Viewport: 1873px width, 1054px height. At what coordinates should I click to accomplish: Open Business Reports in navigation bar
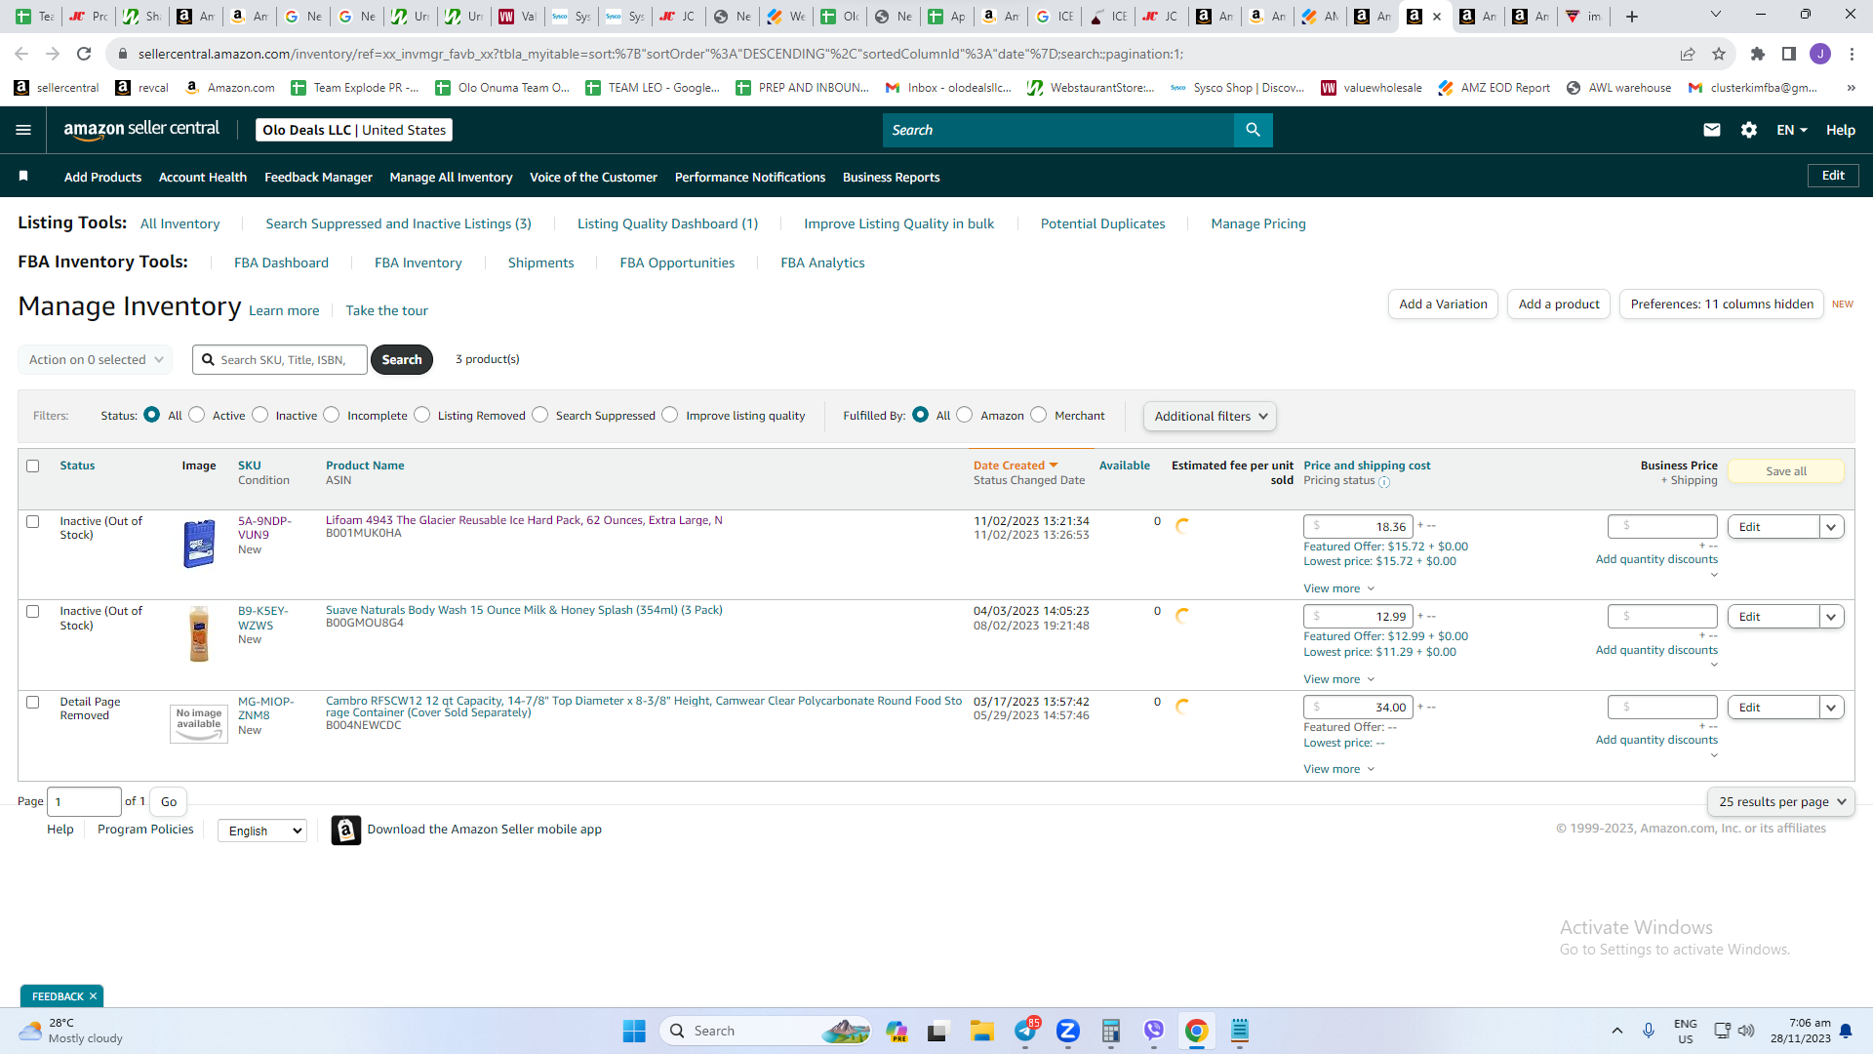[891, 177]
